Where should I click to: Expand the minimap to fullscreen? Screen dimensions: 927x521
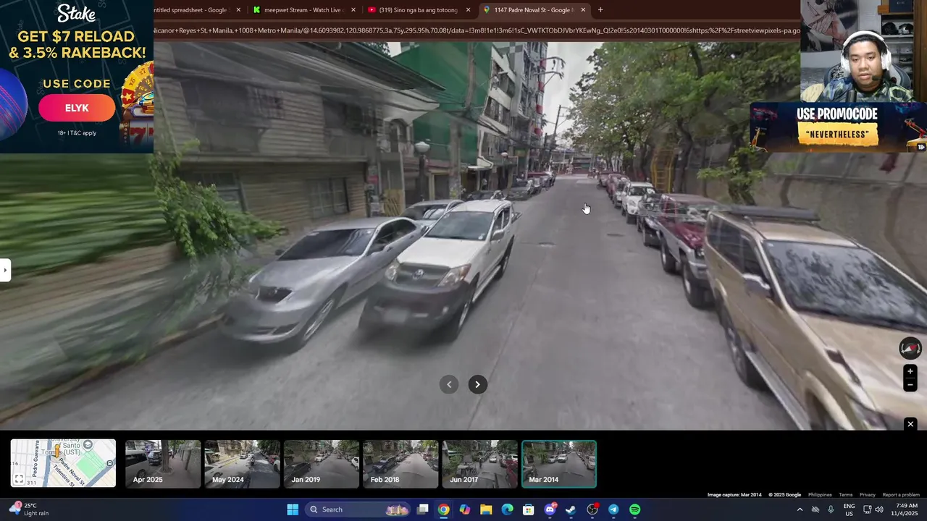19,479
